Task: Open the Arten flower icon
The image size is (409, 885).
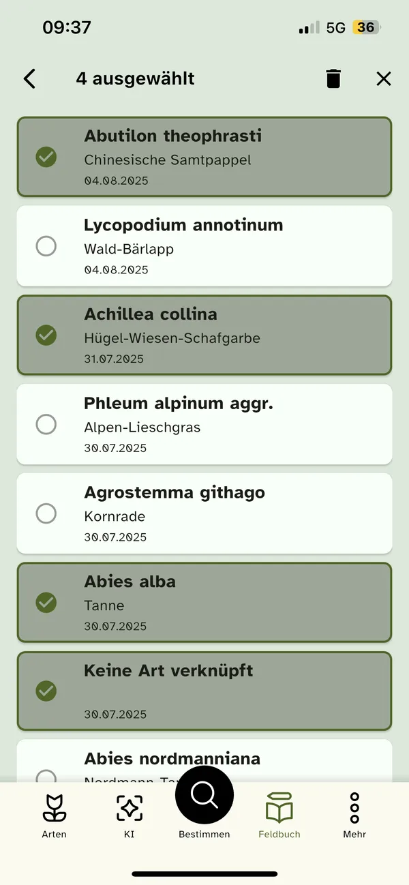Action: tap(55, 808)
